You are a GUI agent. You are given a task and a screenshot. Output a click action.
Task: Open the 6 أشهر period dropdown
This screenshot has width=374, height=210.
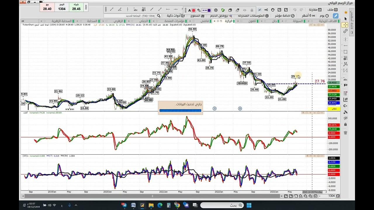309,16
